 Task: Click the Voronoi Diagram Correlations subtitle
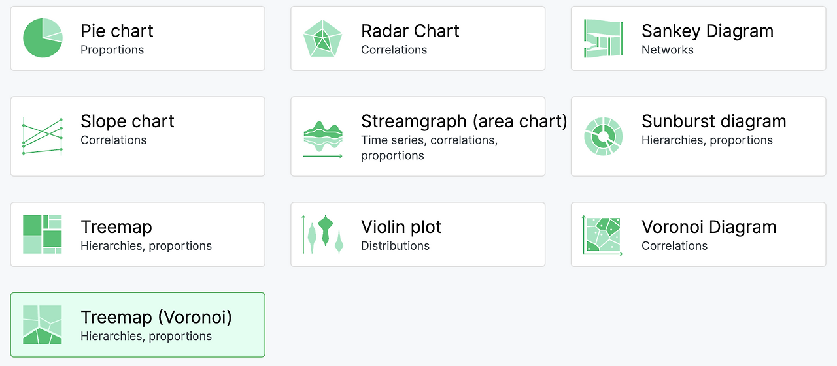coord(675,246)
